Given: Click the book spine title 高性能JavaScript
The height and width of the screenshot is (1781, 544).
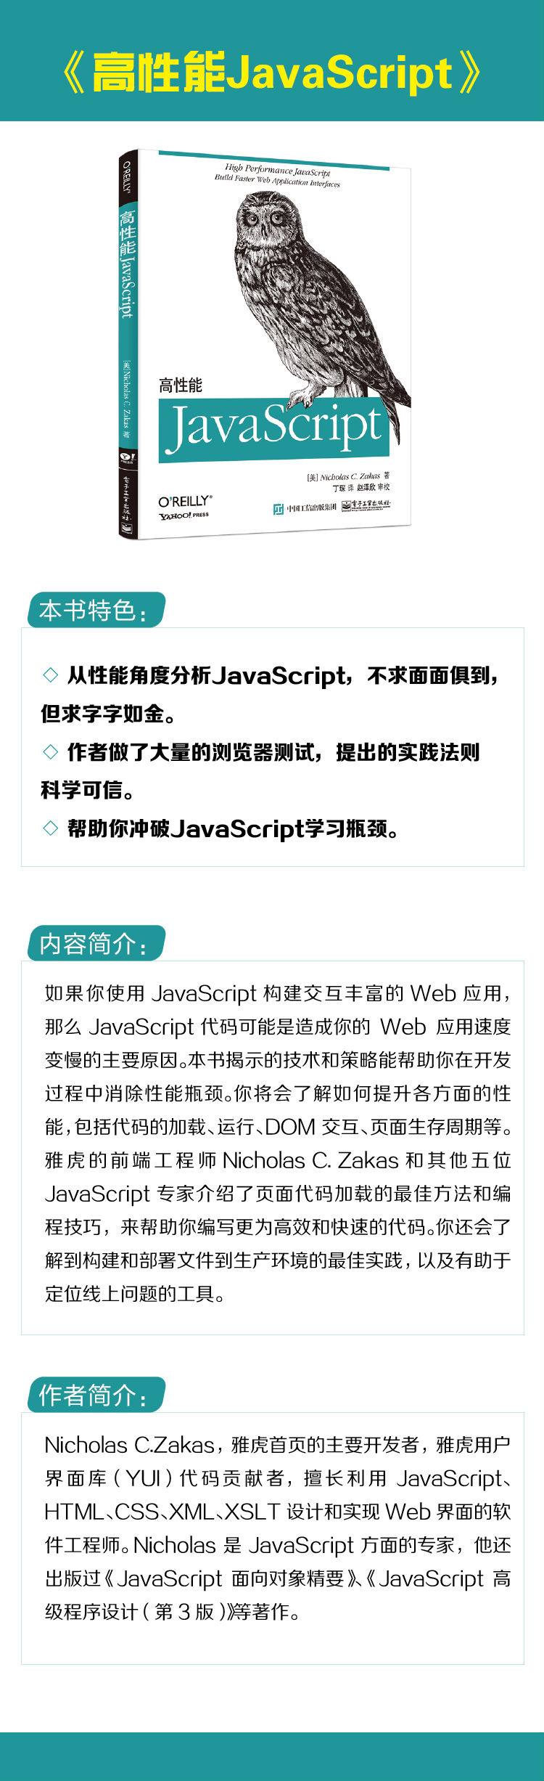Looking at the screenshot, I should tap(127, 264).
